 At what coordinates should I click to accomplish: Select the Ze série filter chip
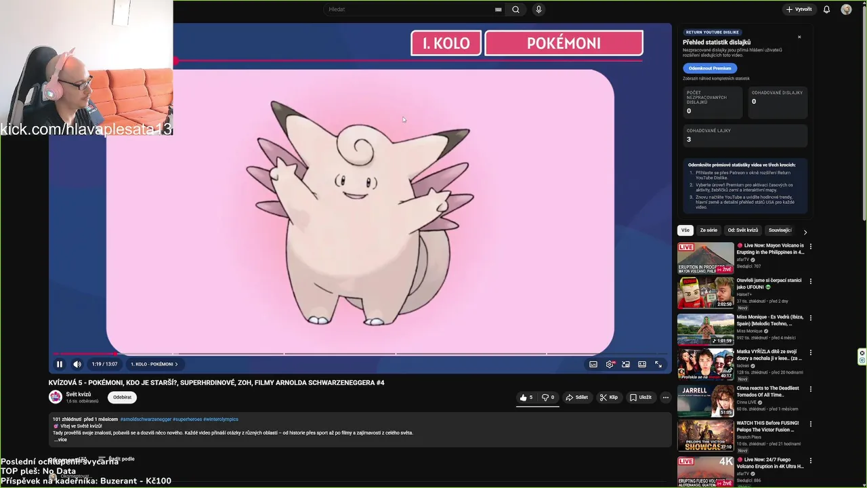click(709, 230)
